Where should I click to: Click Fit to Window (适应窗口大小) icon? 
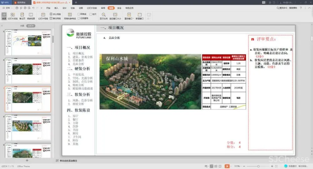tap(115, 15)
